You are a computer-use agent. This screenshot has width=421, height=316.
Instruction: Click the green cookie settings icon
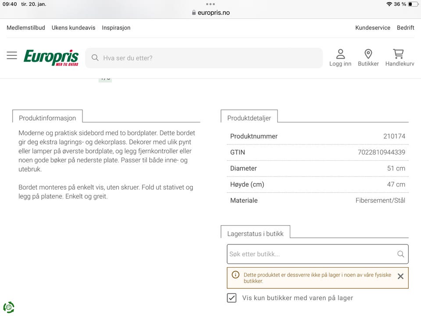pyautogui.click(x=9, y=307)
